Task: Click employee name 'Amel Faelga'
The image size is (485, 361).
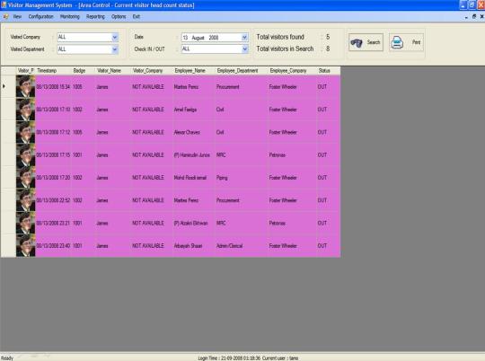Action: tap(185, 110)
